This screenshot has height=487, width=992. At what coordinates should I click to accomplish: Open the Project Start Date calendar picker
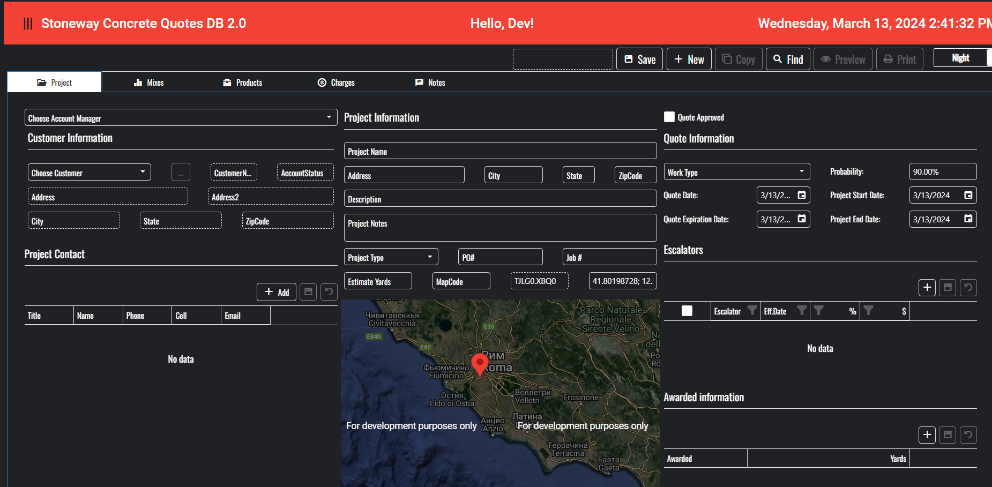(x=968, y=195)
